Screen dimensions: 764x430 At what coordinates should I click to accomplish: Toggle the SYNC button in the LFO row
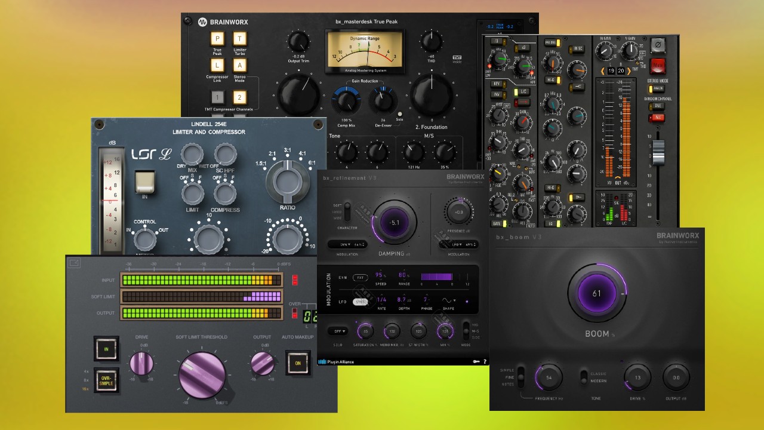[360, 302]
